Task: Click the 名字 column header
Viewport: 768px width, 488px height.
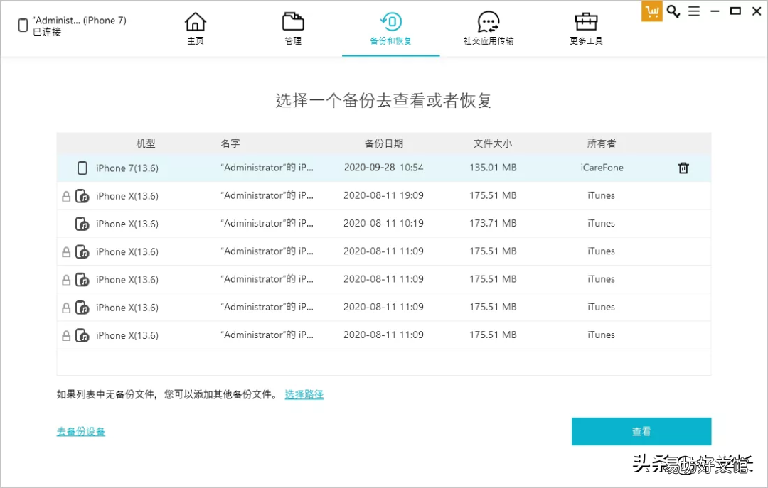Action: [230, 143]
